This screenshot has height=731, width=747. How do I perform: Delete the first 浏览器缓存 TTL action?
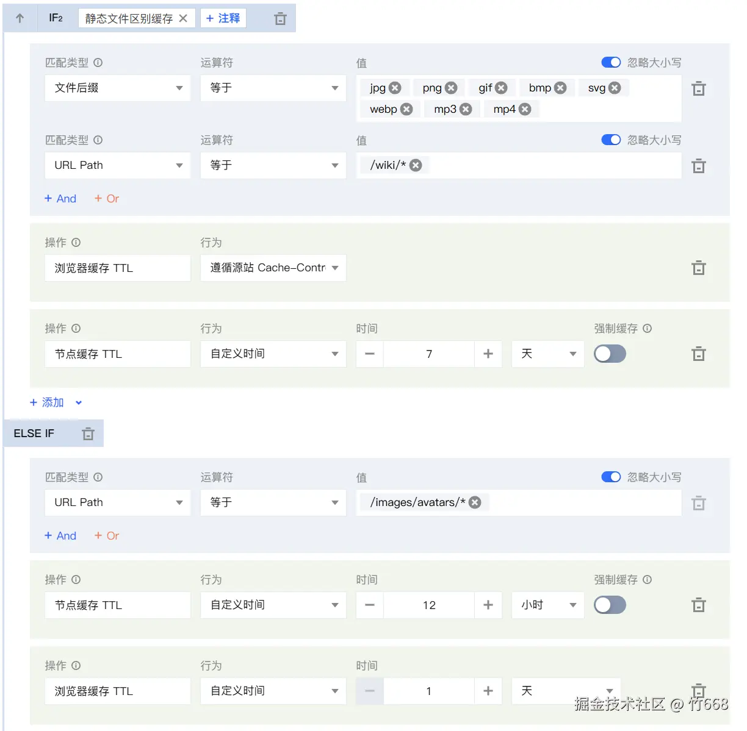pos(699,268)
